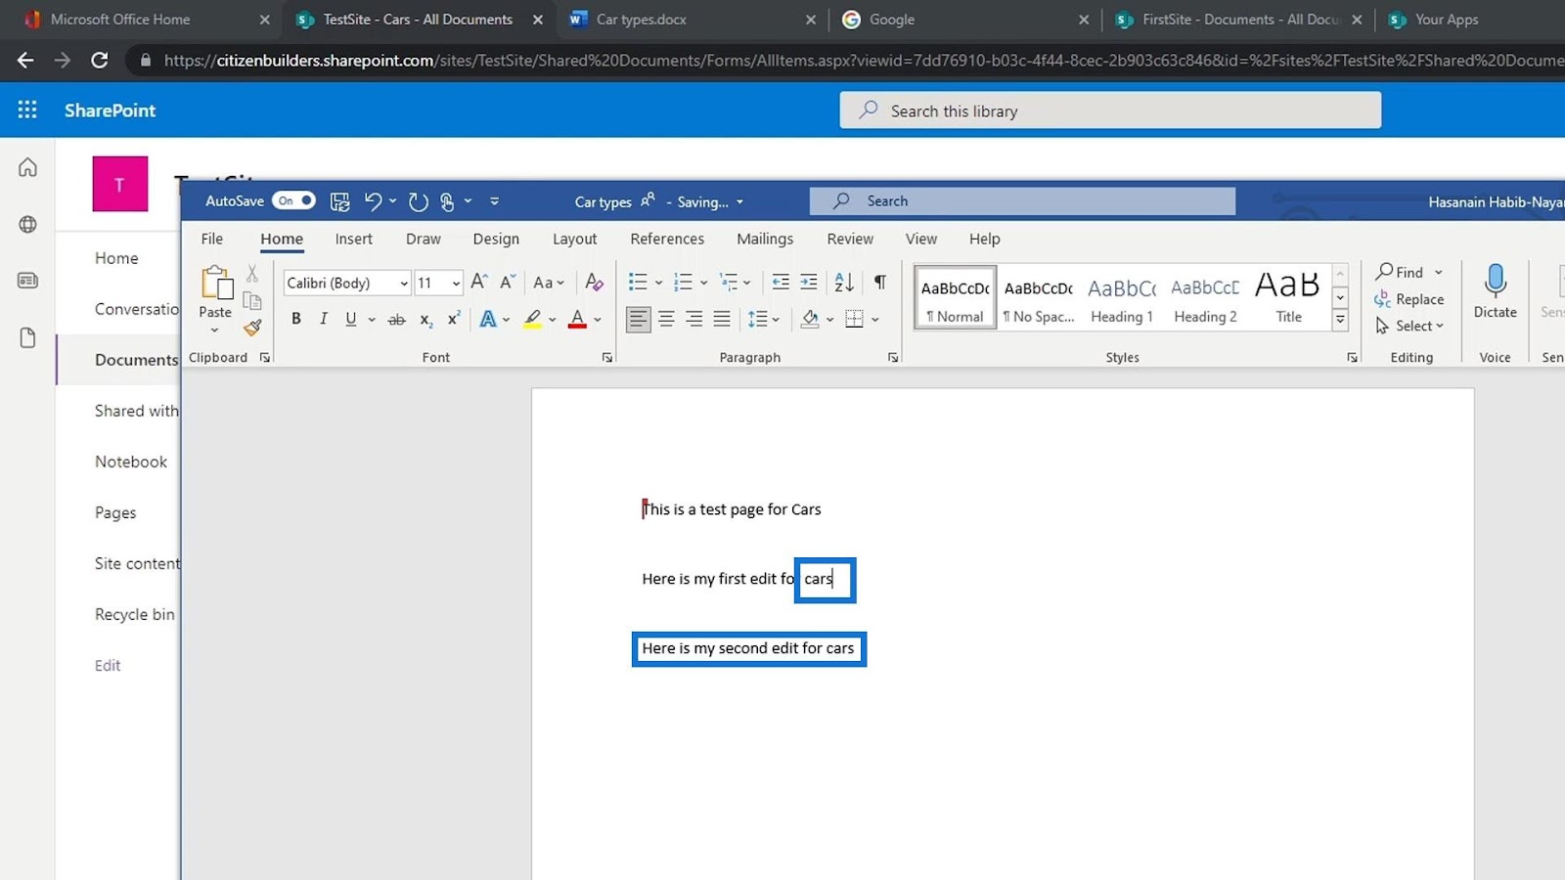Screen dimensions: 1565x880
Task: Center the paragraph text
Action: [x=666, y=319]
